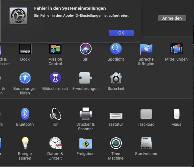Image resolution: width=194 pixels, height=167 pixels.
Task: Open Erweiterungen preferences
Action: (85, 78)
